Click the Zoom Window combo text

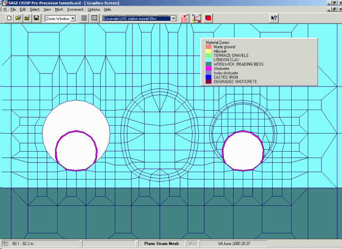[58, 19]
